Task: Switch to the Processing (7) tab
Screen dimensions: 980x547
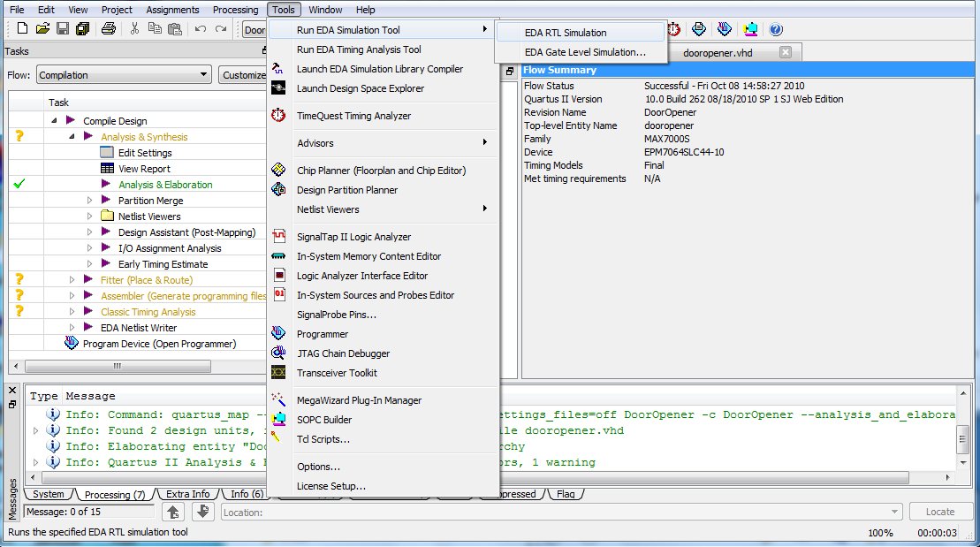Action: click(114, 494)
